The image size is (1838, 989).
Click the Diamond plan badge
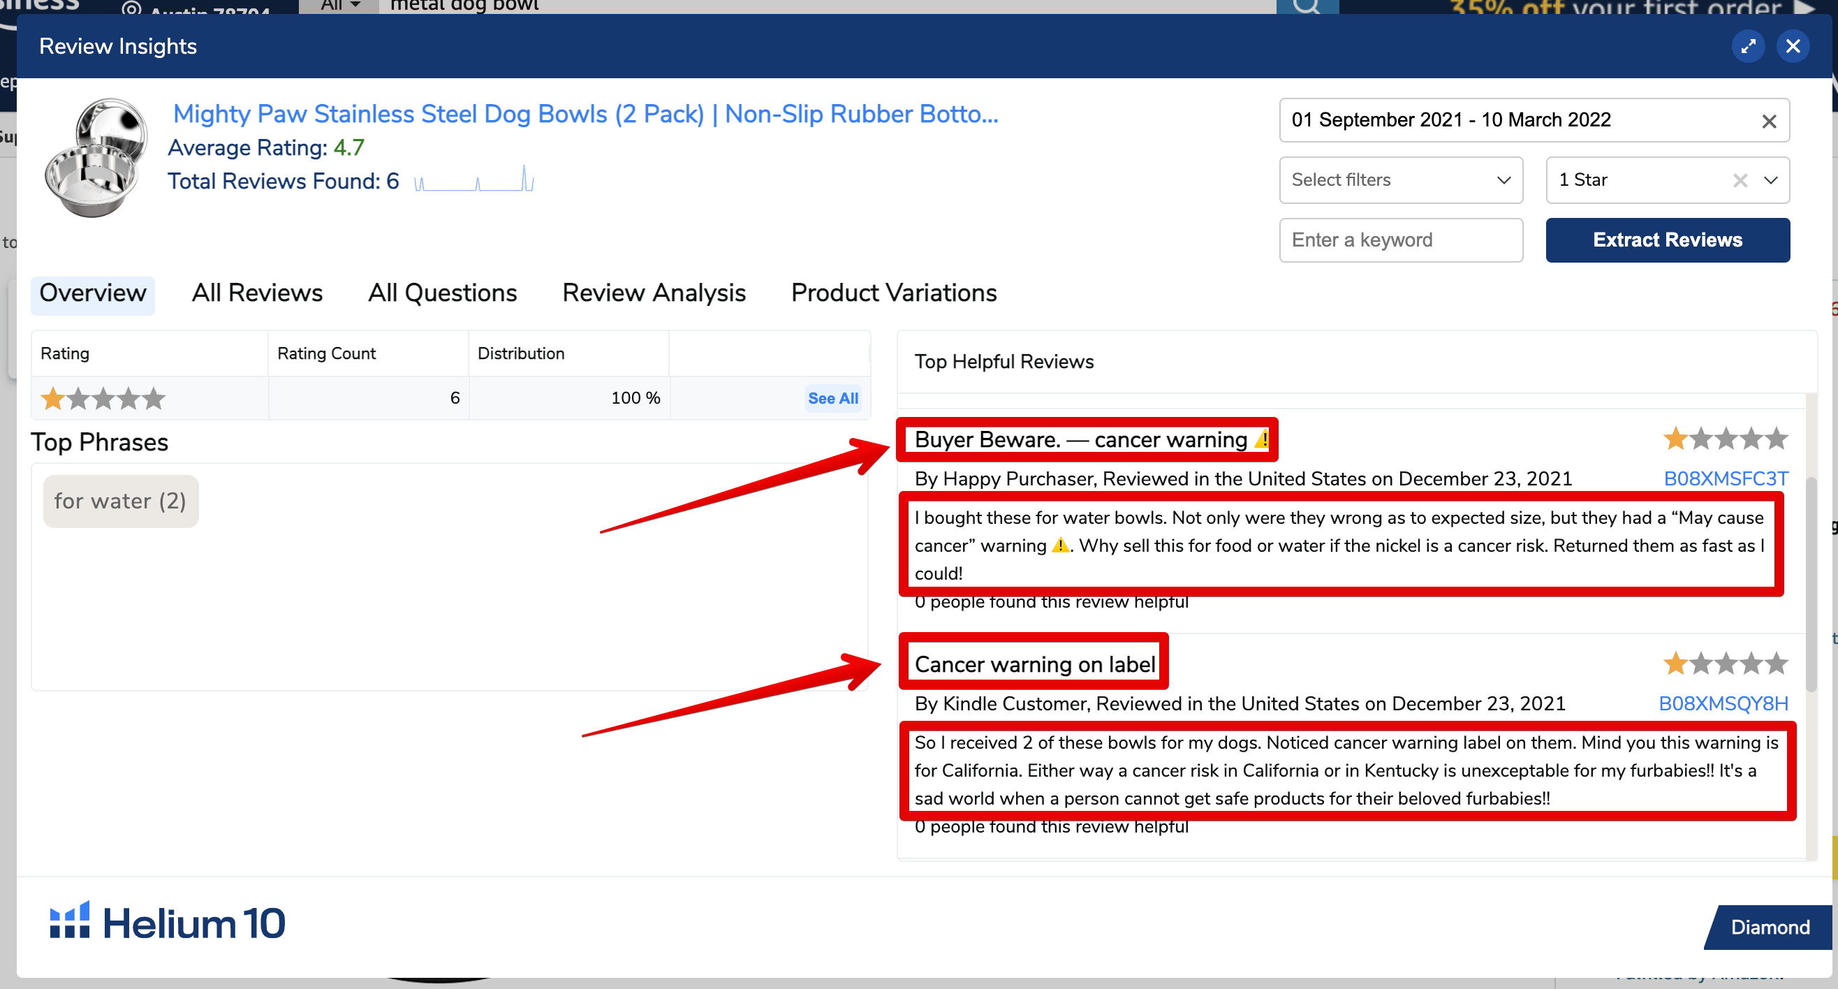[x=1769, y=927]
